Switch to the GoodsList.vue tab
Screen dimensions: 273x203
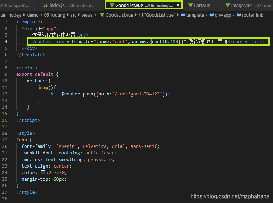point(144,6)
